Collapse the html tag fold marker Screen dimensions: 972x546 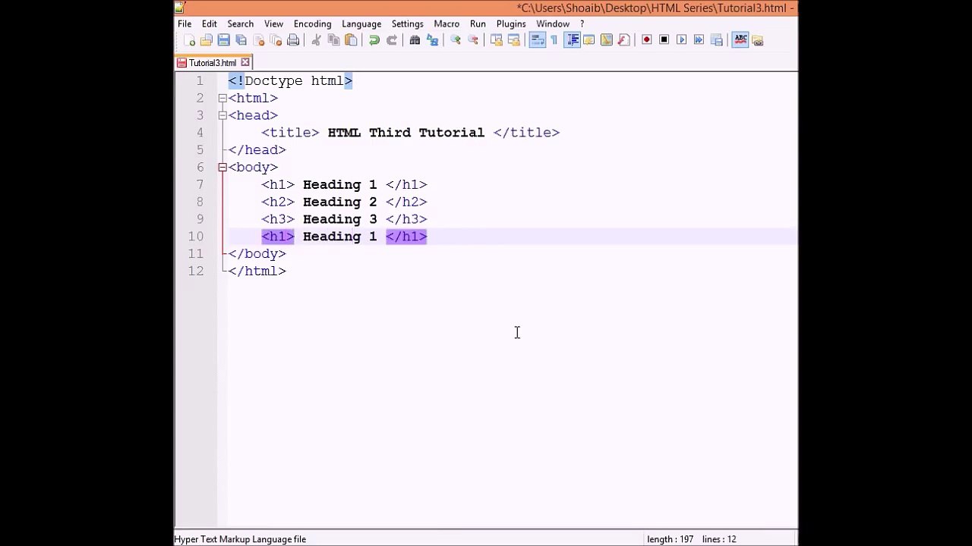pyautogui.click(x=222, y=98)
